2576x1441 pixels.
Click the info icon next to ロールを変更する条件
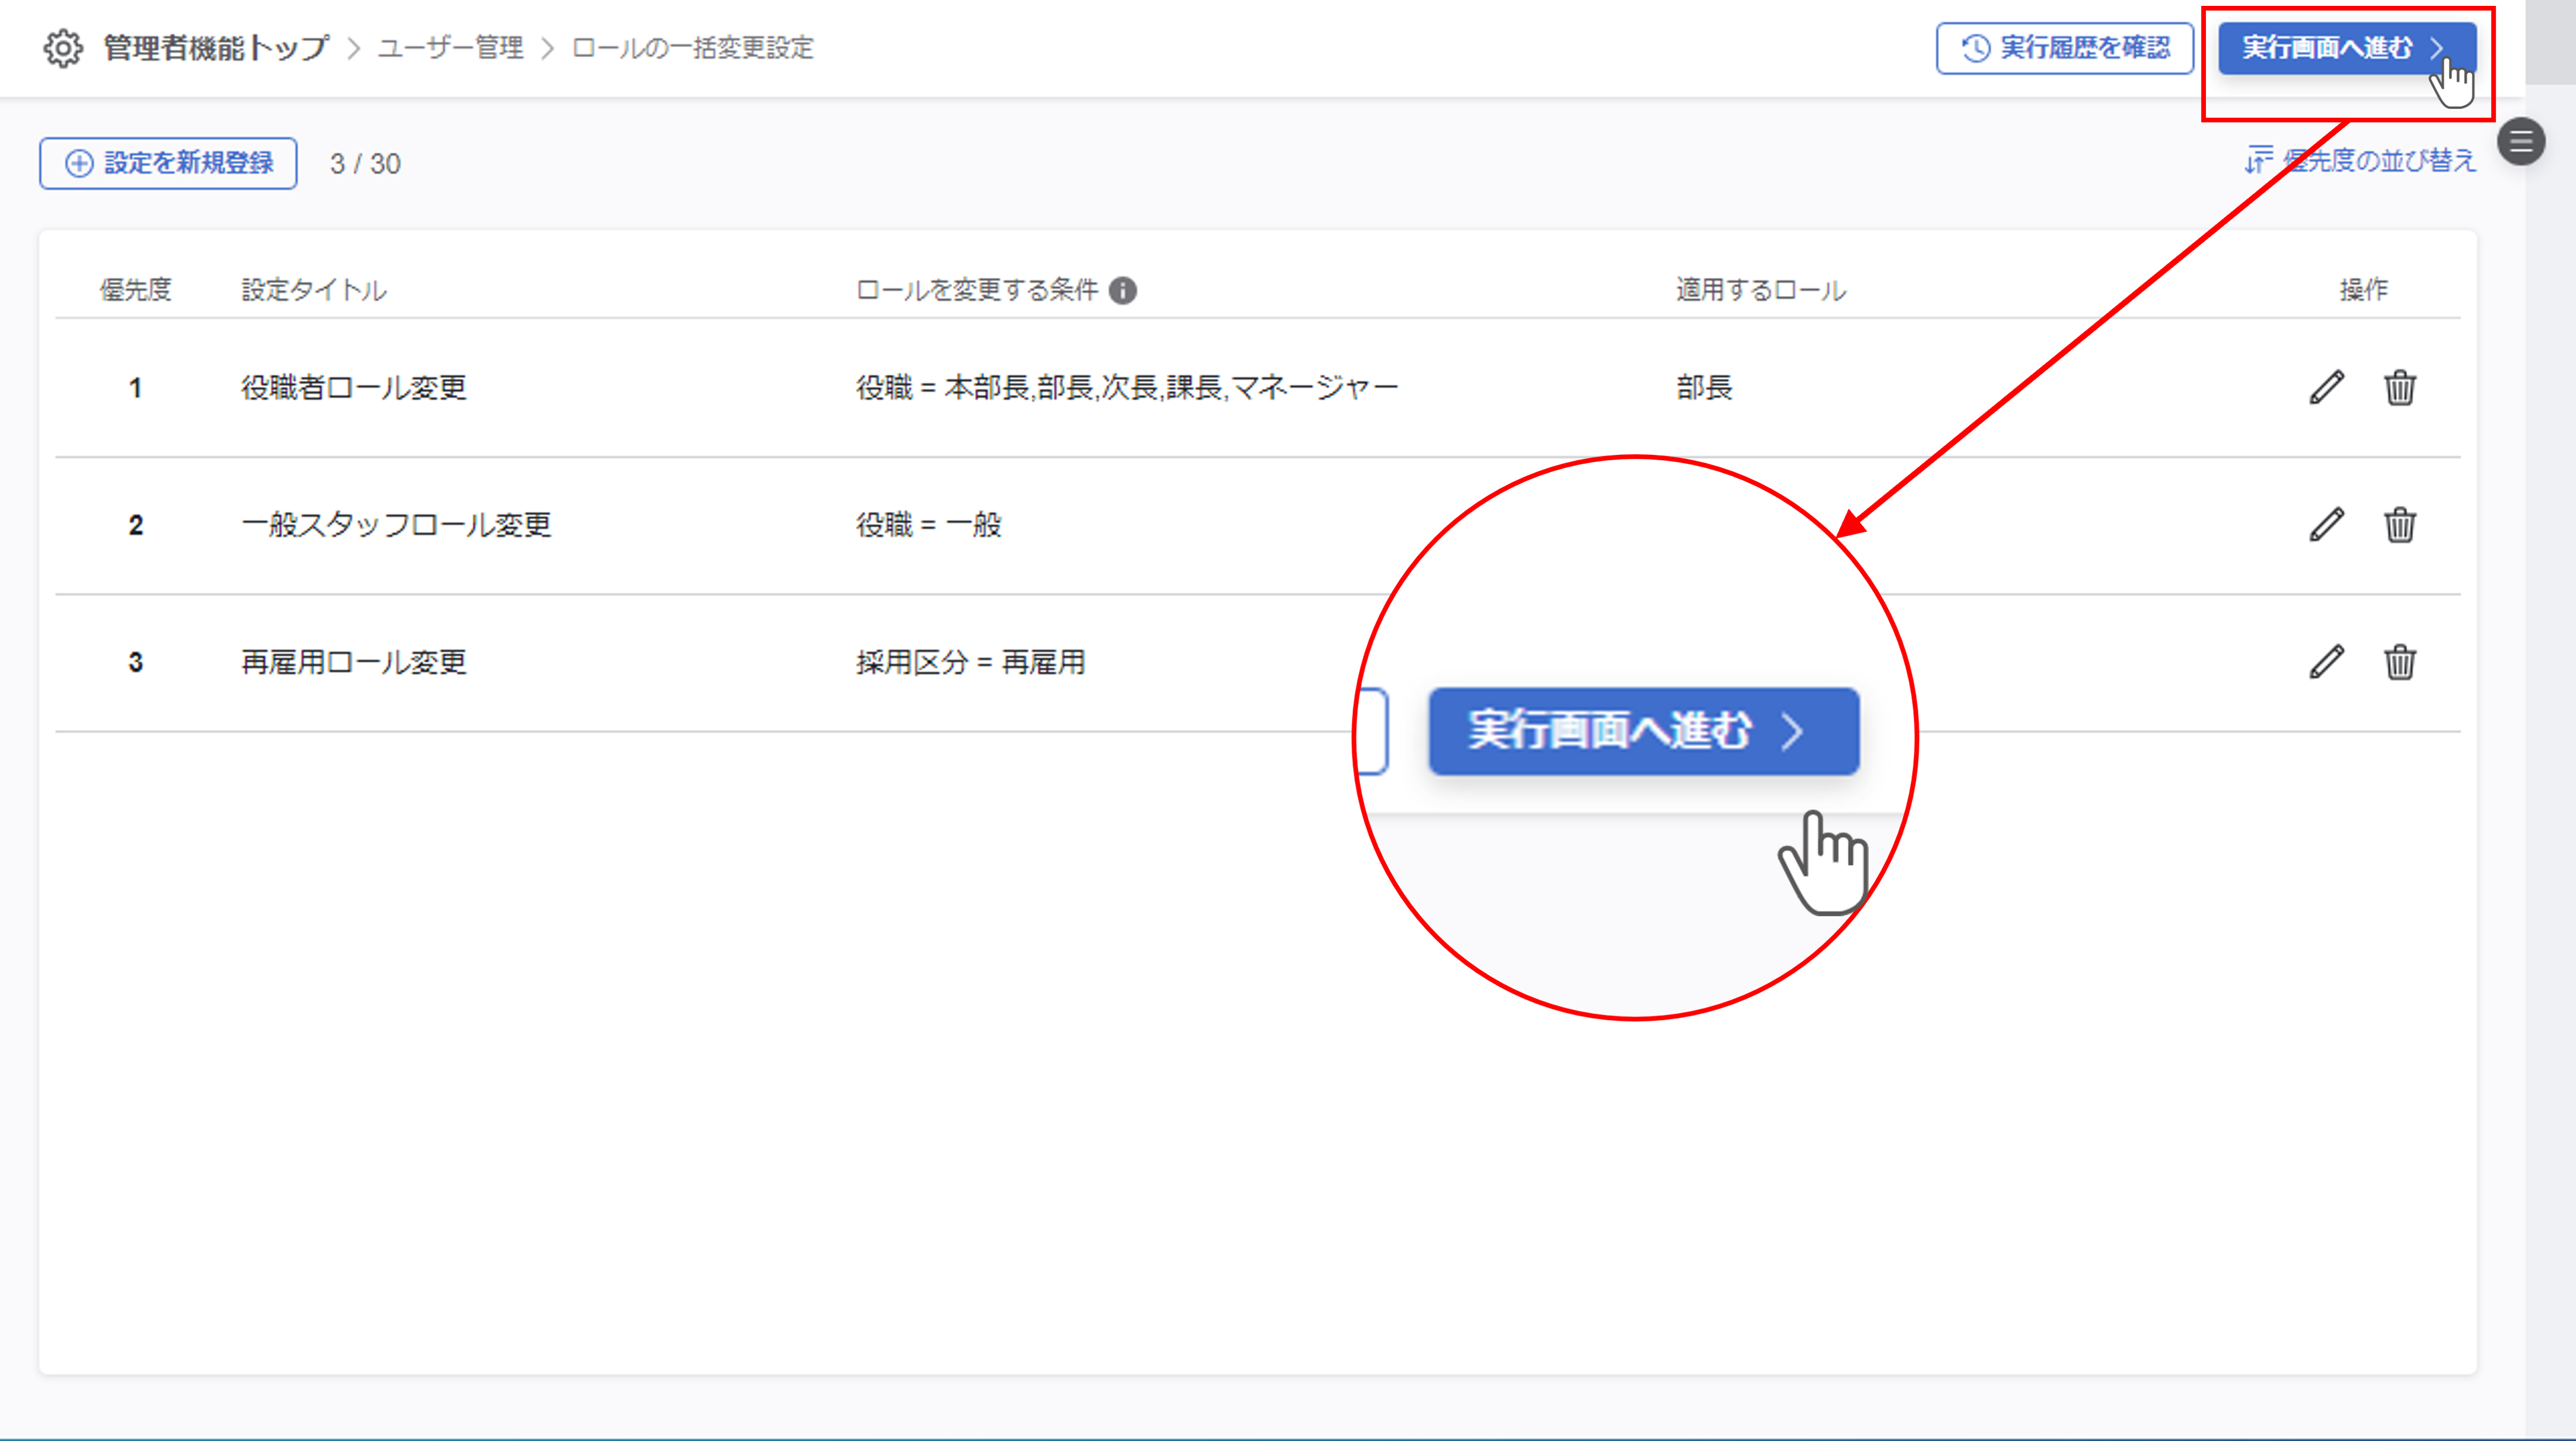(x=1123, y=290)
